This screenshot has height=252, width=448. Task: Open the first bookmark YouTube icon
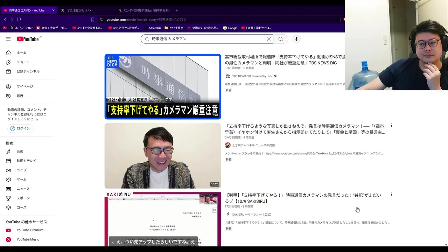[x=5, y=28]
